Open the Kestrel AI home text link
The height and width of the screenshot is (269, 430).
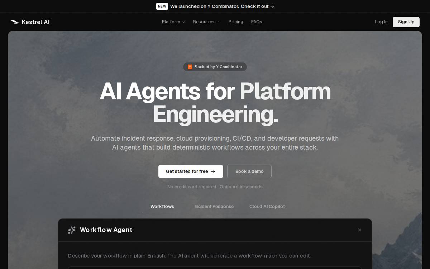point(35,22)
